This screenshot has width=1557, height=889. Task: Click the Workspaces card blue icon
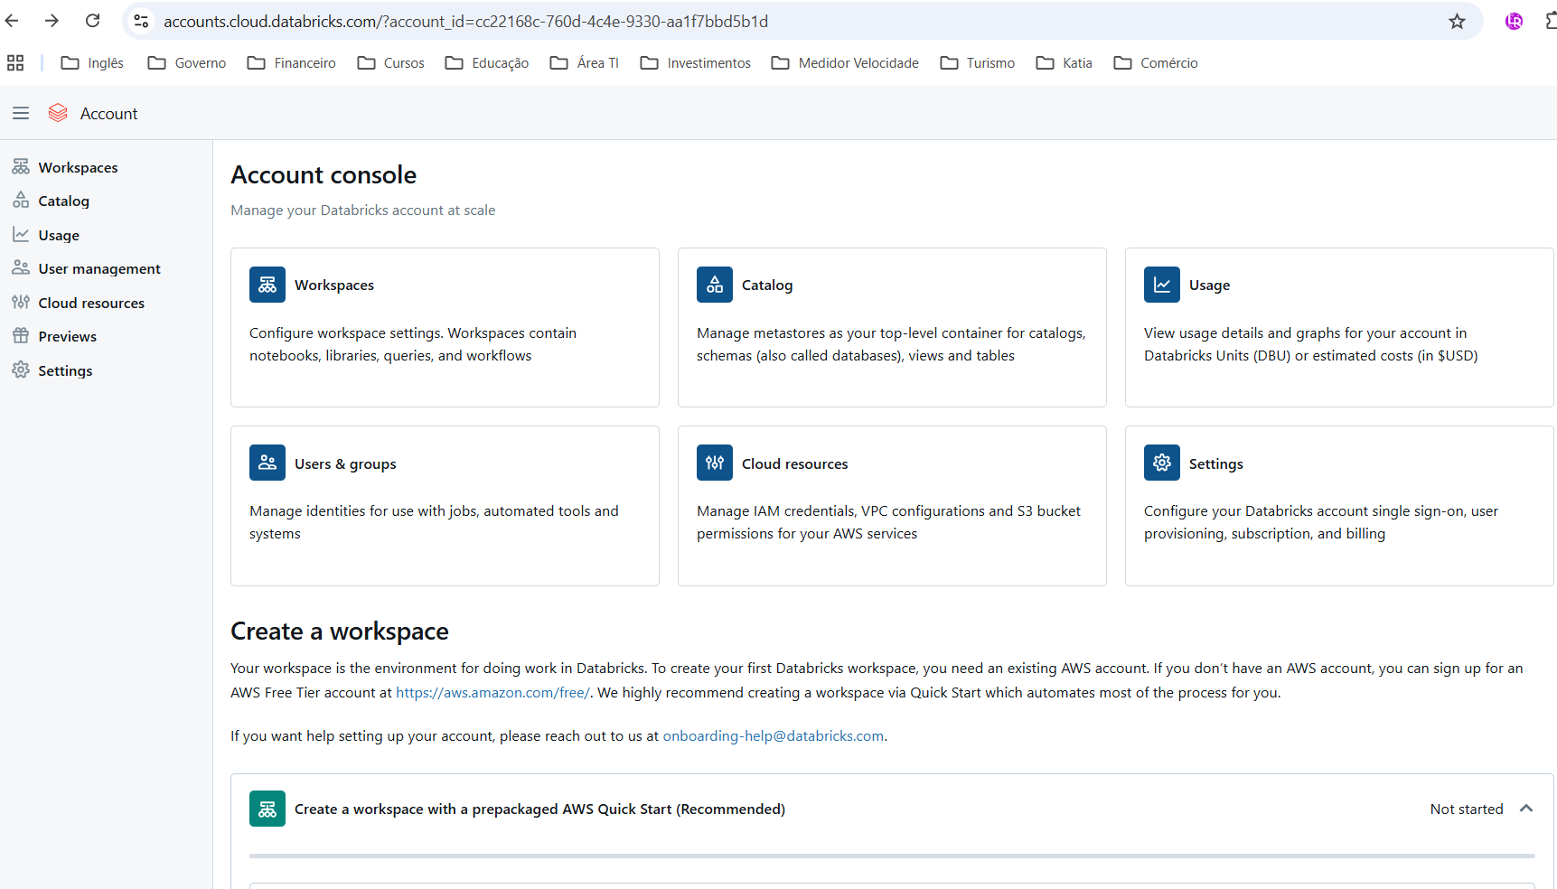coord(267,285)
